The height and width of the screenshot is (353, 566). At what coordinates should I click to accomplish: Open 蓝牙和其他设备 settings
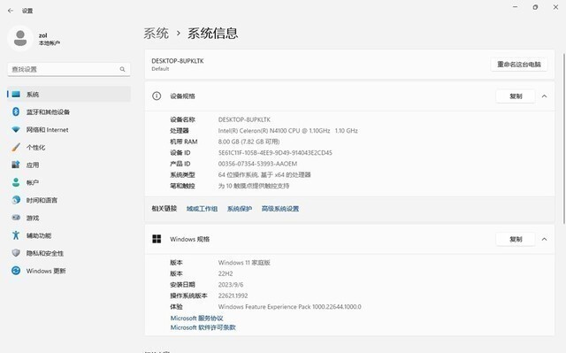pyautogui.click(x=69, y=111)
